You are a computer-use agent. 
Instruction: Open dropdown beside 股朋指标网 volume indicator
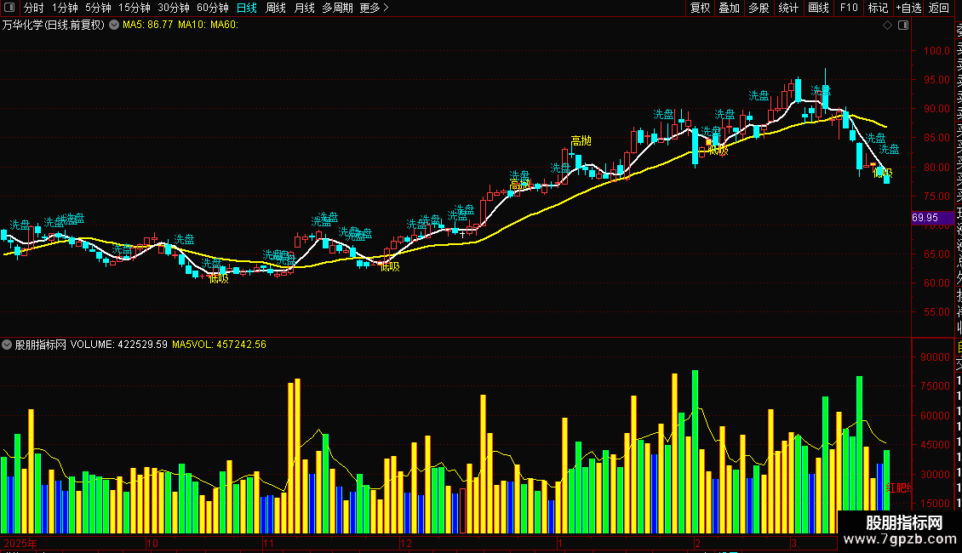coord(7,345)
